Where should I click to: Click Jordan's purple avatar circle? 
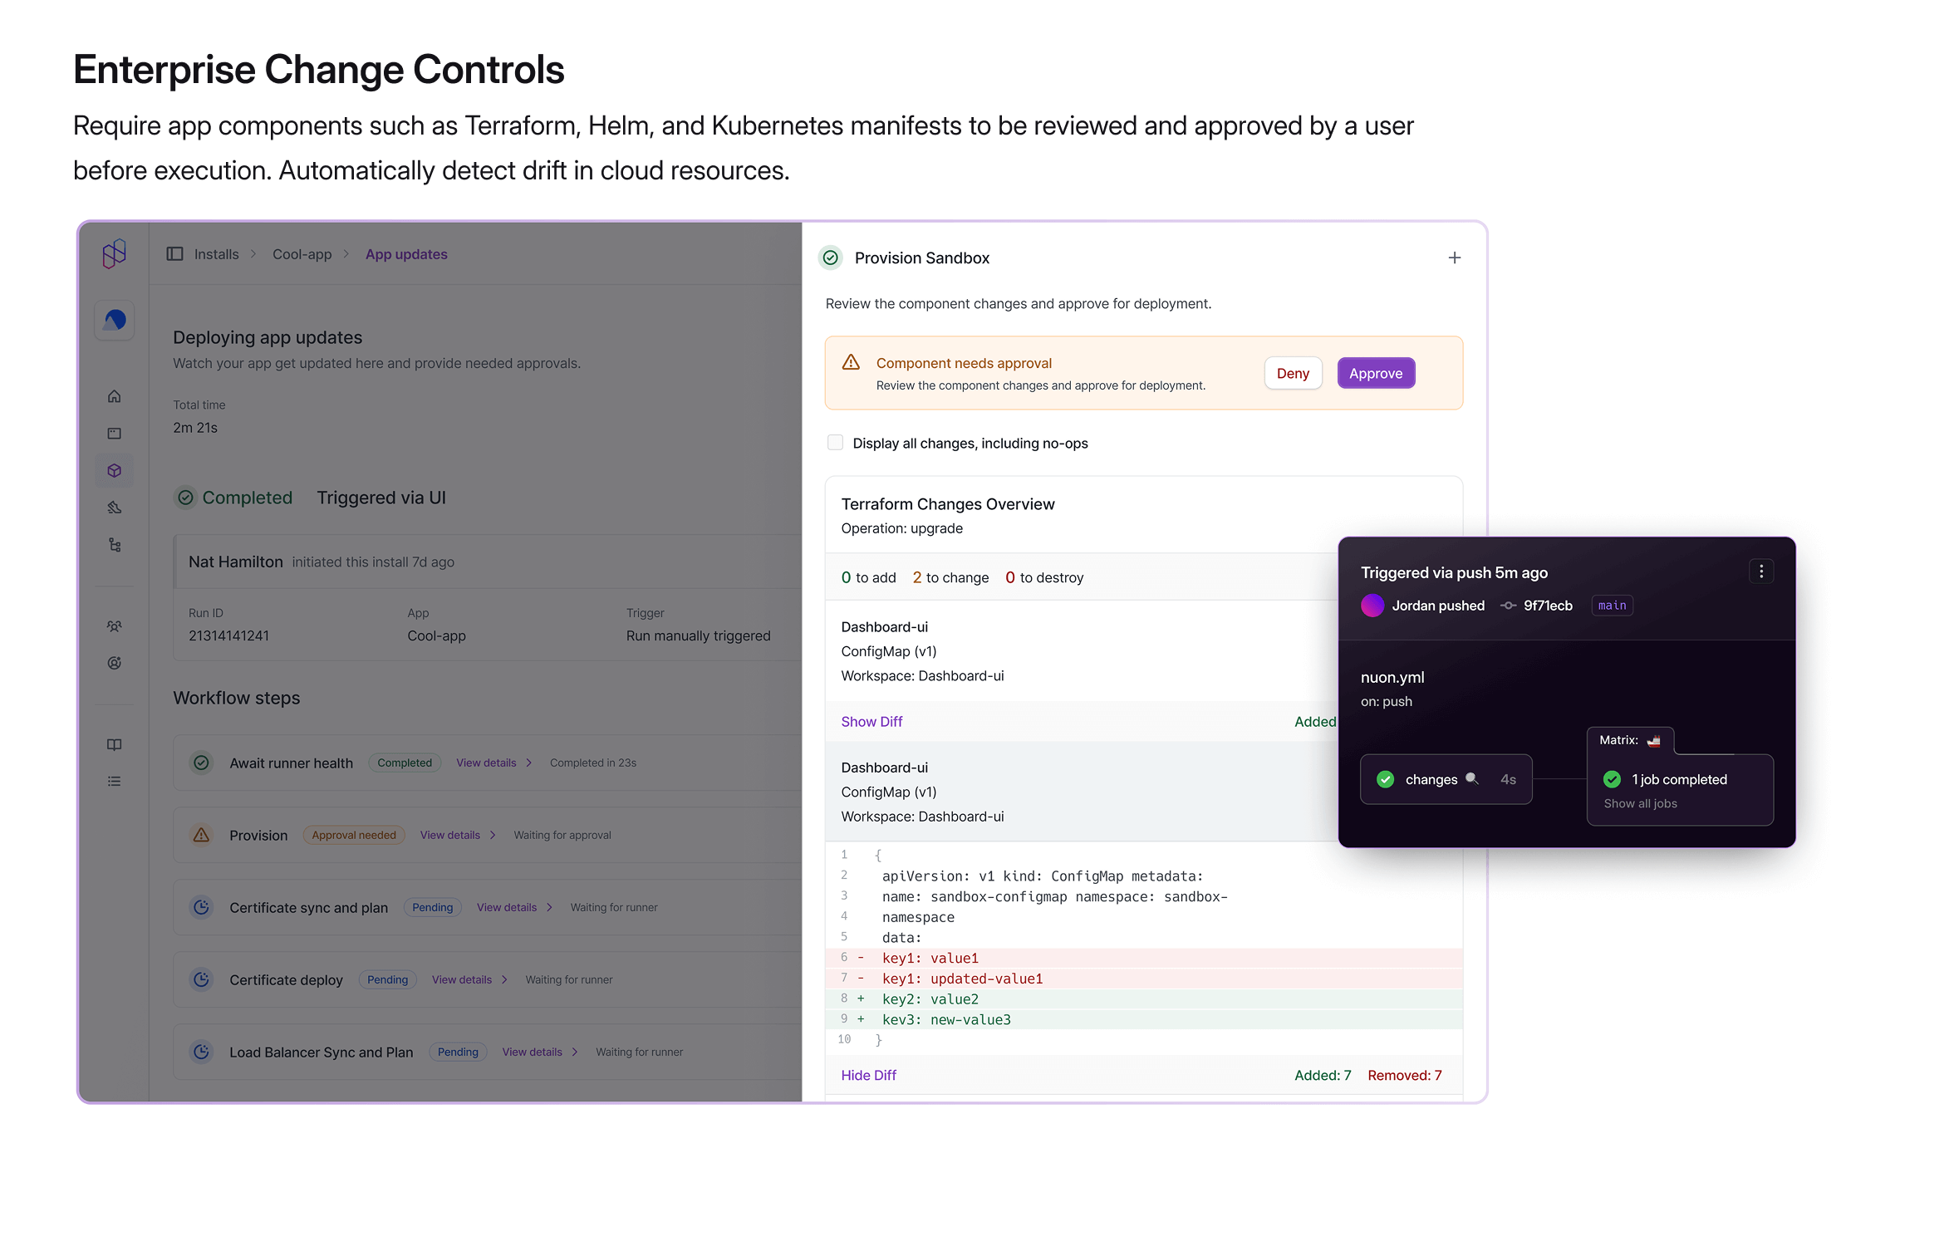1372,606
